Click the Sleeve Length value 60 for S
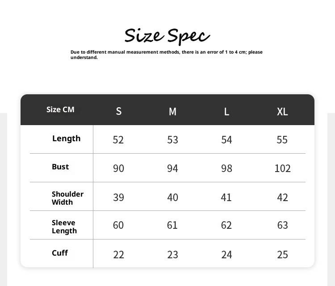 (x=118, y=225)
